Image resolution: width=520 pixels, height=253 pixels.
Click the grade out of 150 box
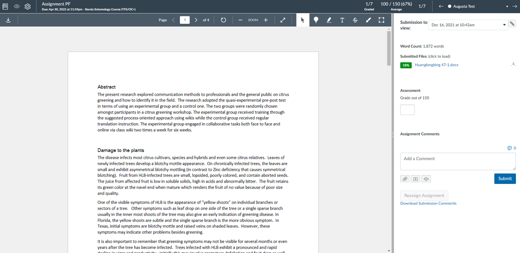(x=407, y=110)
